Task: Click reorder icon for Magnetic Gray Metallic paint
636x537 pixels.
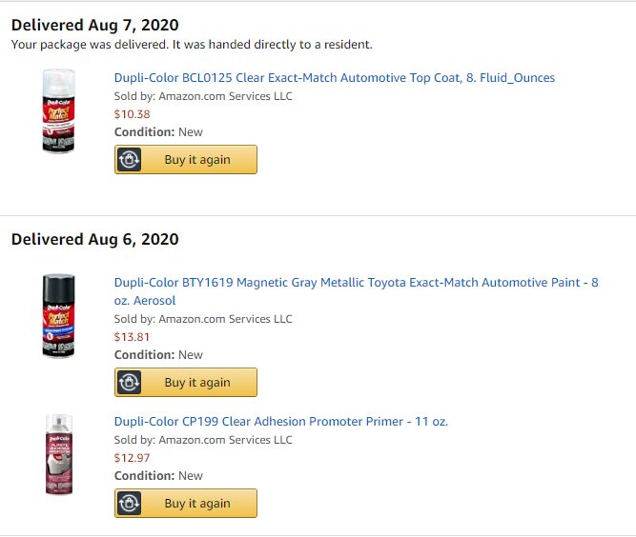Action: (x=130, y=383)
